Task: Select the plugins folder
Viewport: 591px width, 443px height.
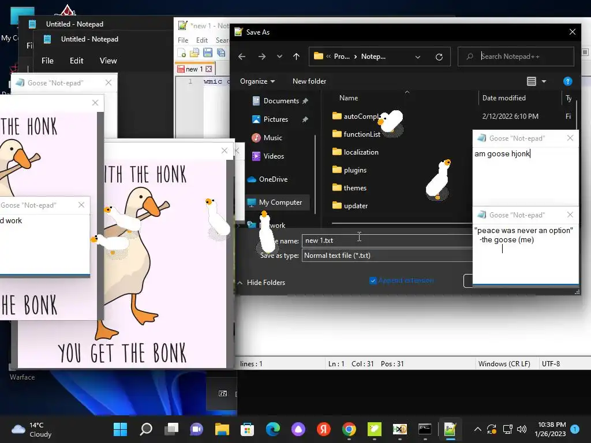Action: pyautogui.click(x=349, y=170)
